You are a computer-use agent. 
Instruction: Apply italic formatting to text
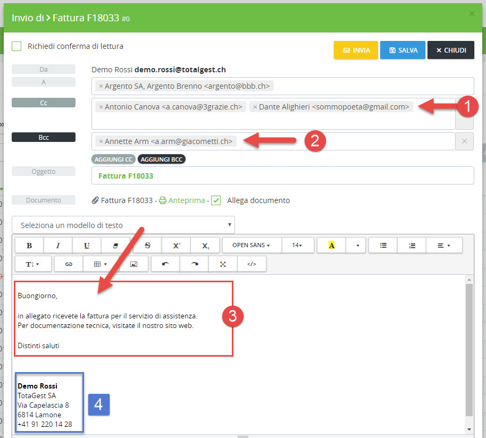58,246
